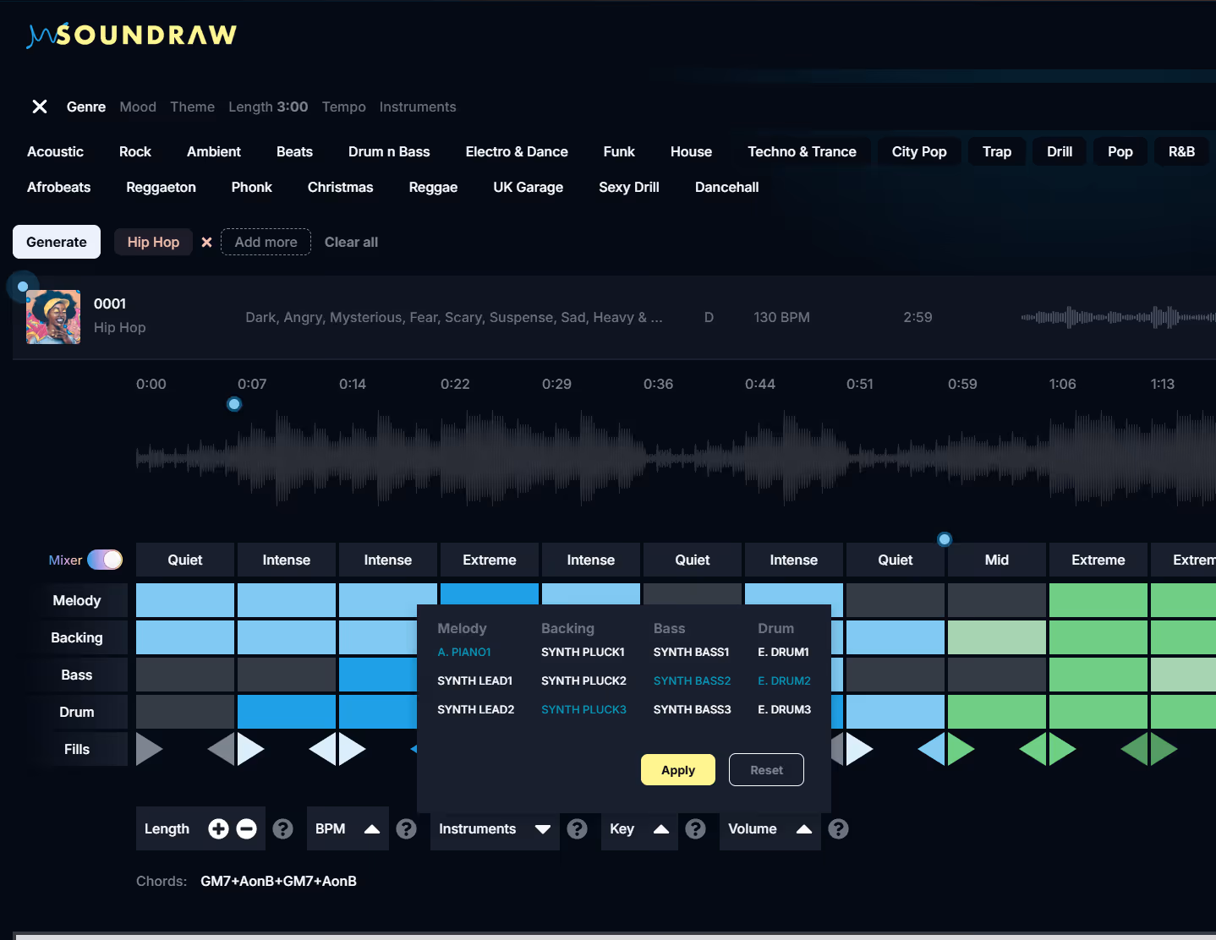The width and height of the screenshot is (1216, 940).
Task: Expand the BPM control
Action: click(371, 829)
